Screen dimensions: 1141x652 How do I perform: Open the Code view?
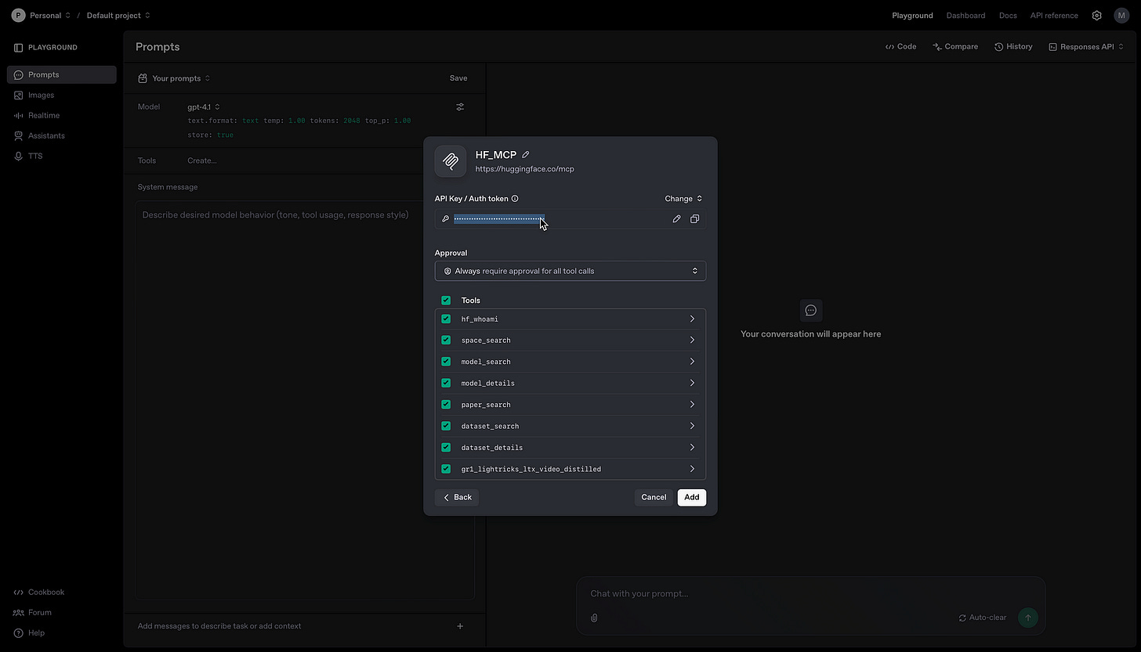coord(901,47)
